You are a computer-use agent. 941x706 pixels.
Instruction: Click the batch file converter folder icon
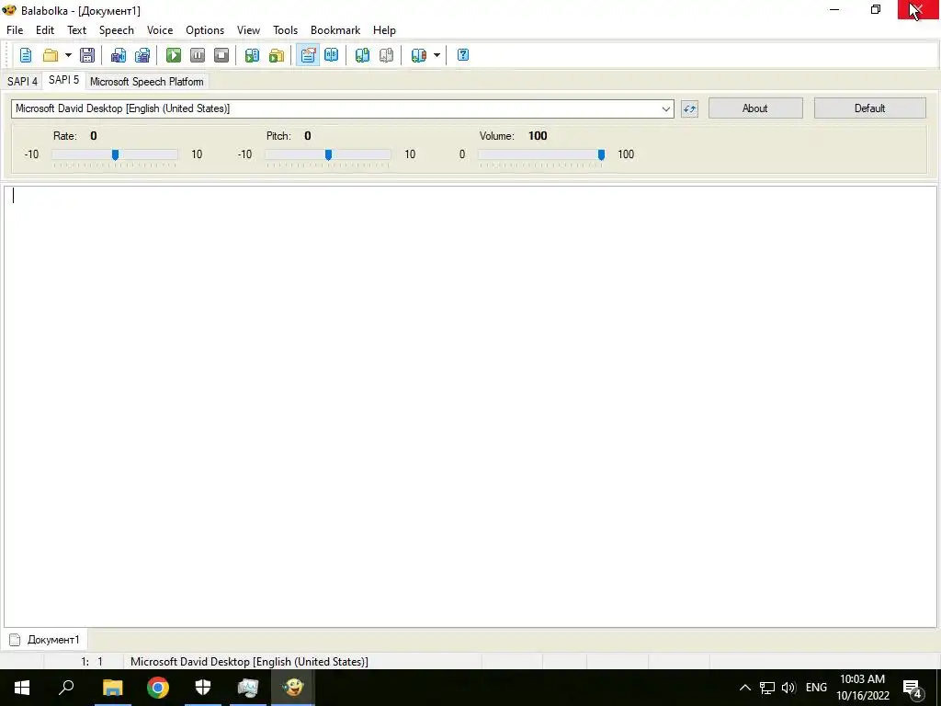pyautogui.click(x=276, y=55)
